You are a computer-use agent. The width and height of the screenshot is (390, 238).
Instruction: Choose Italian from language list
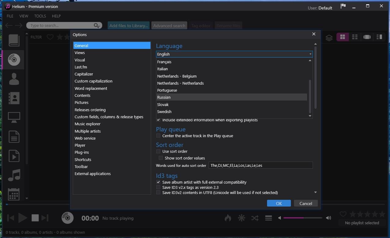(x=232, y=69)
